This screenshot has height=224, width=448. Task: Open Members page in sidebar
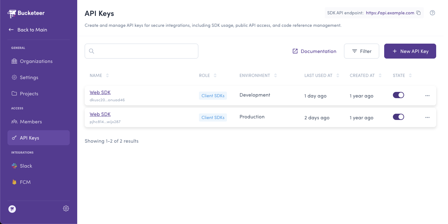click(x=31, y=122)
